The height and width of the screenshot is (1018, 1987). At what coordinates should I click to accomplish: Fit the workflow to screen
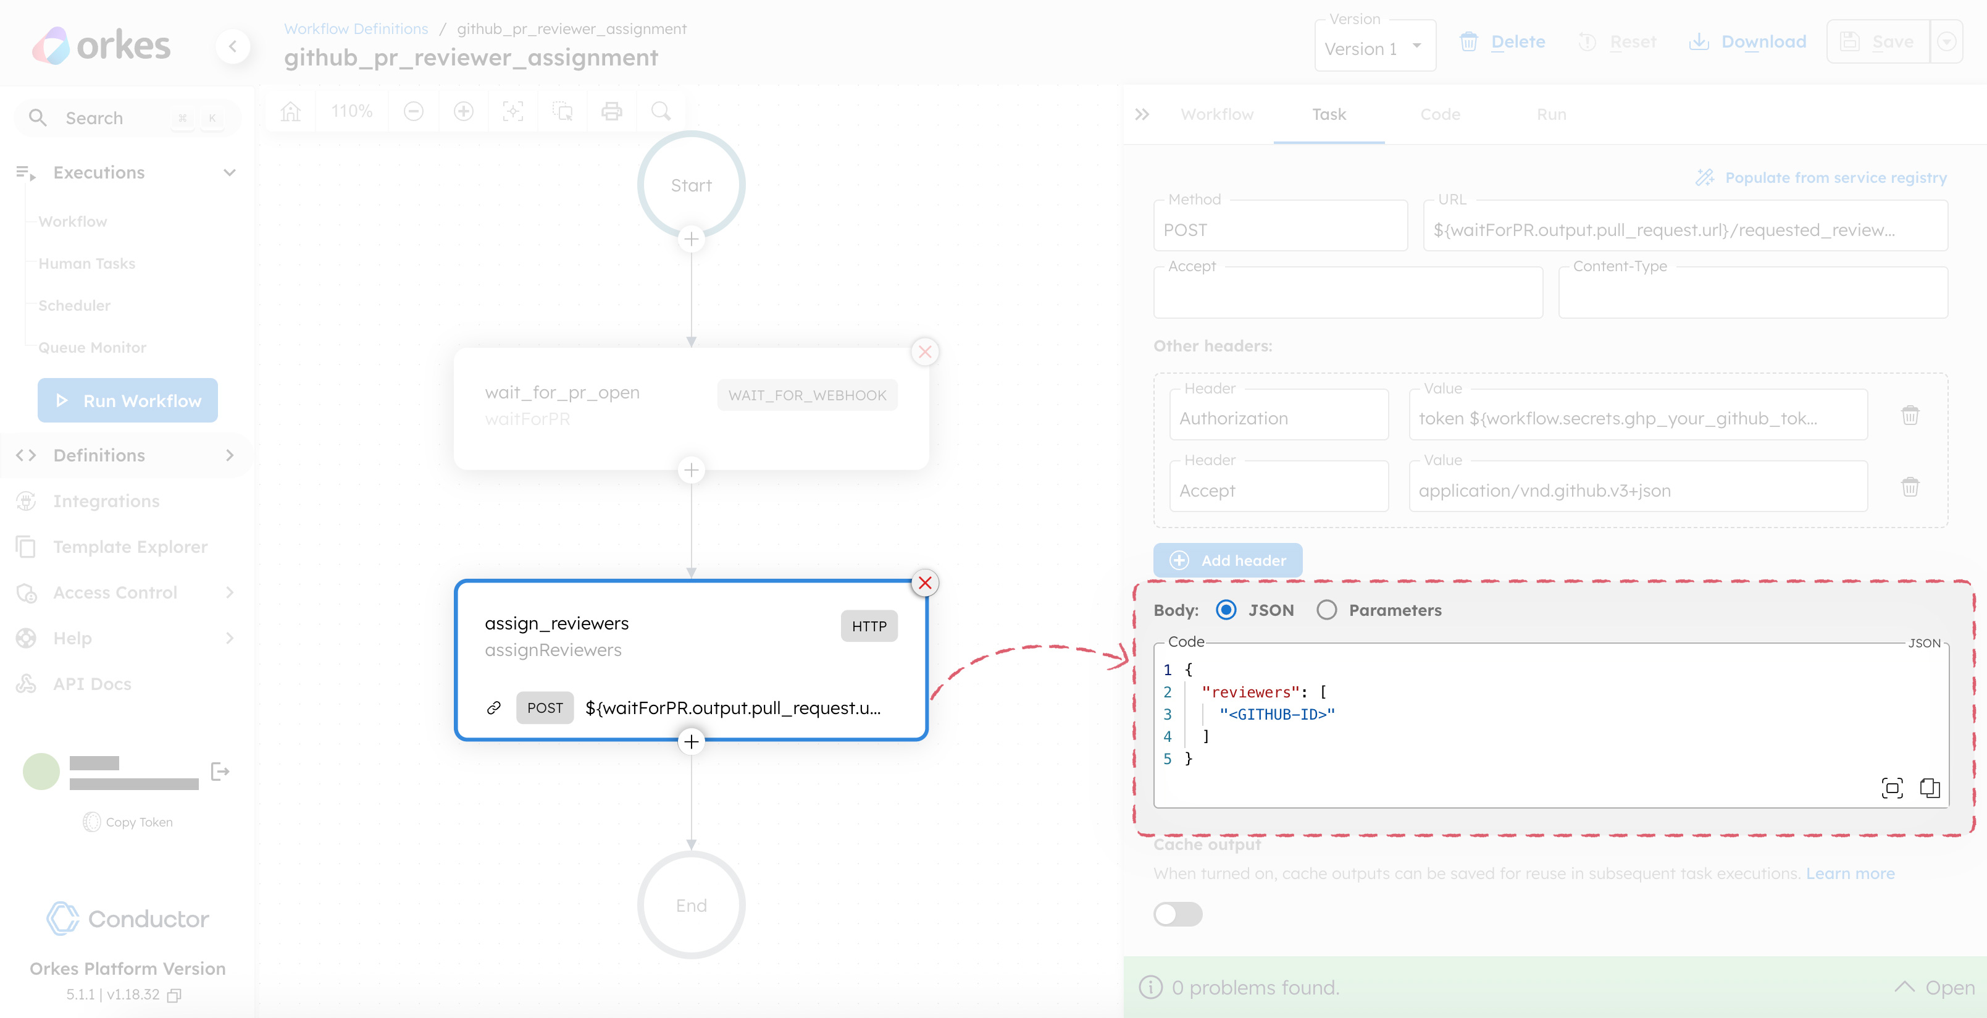(x=513, y=111)
